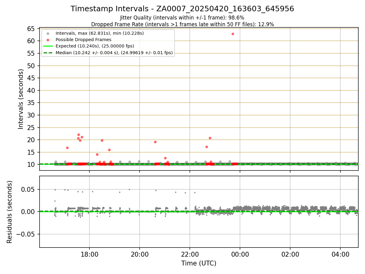Screen dimensions: 365x274
Task: Click the red point near 14 seconds around 18:18
Action: tap(97, 154)
